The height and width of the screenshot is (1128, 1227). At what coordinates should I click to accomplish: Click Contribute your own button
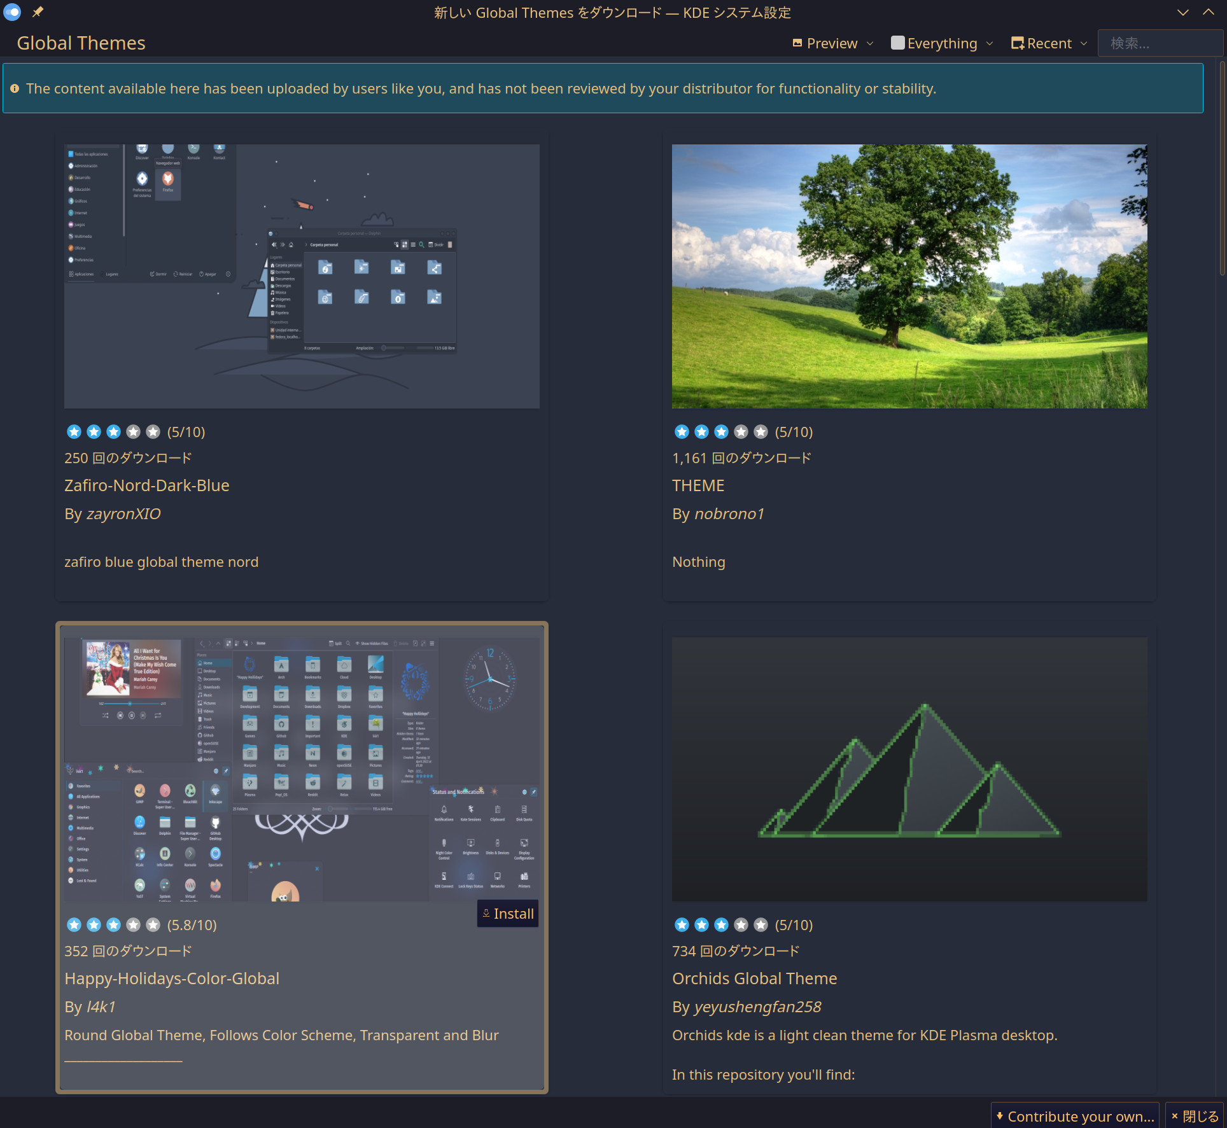pos(1075,1116)
